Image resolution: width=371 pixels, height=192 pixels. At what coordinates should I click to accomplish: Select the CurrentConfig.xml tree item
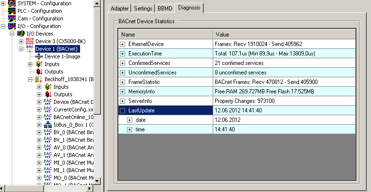tap(73, 110)
